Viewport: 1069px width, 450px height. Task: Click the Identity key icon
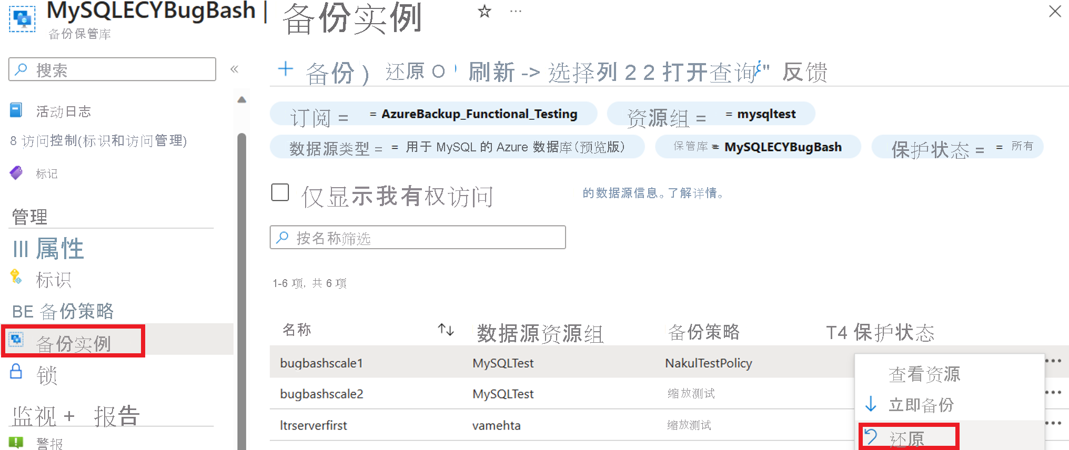pyautogui.click(x=16, y=277)
